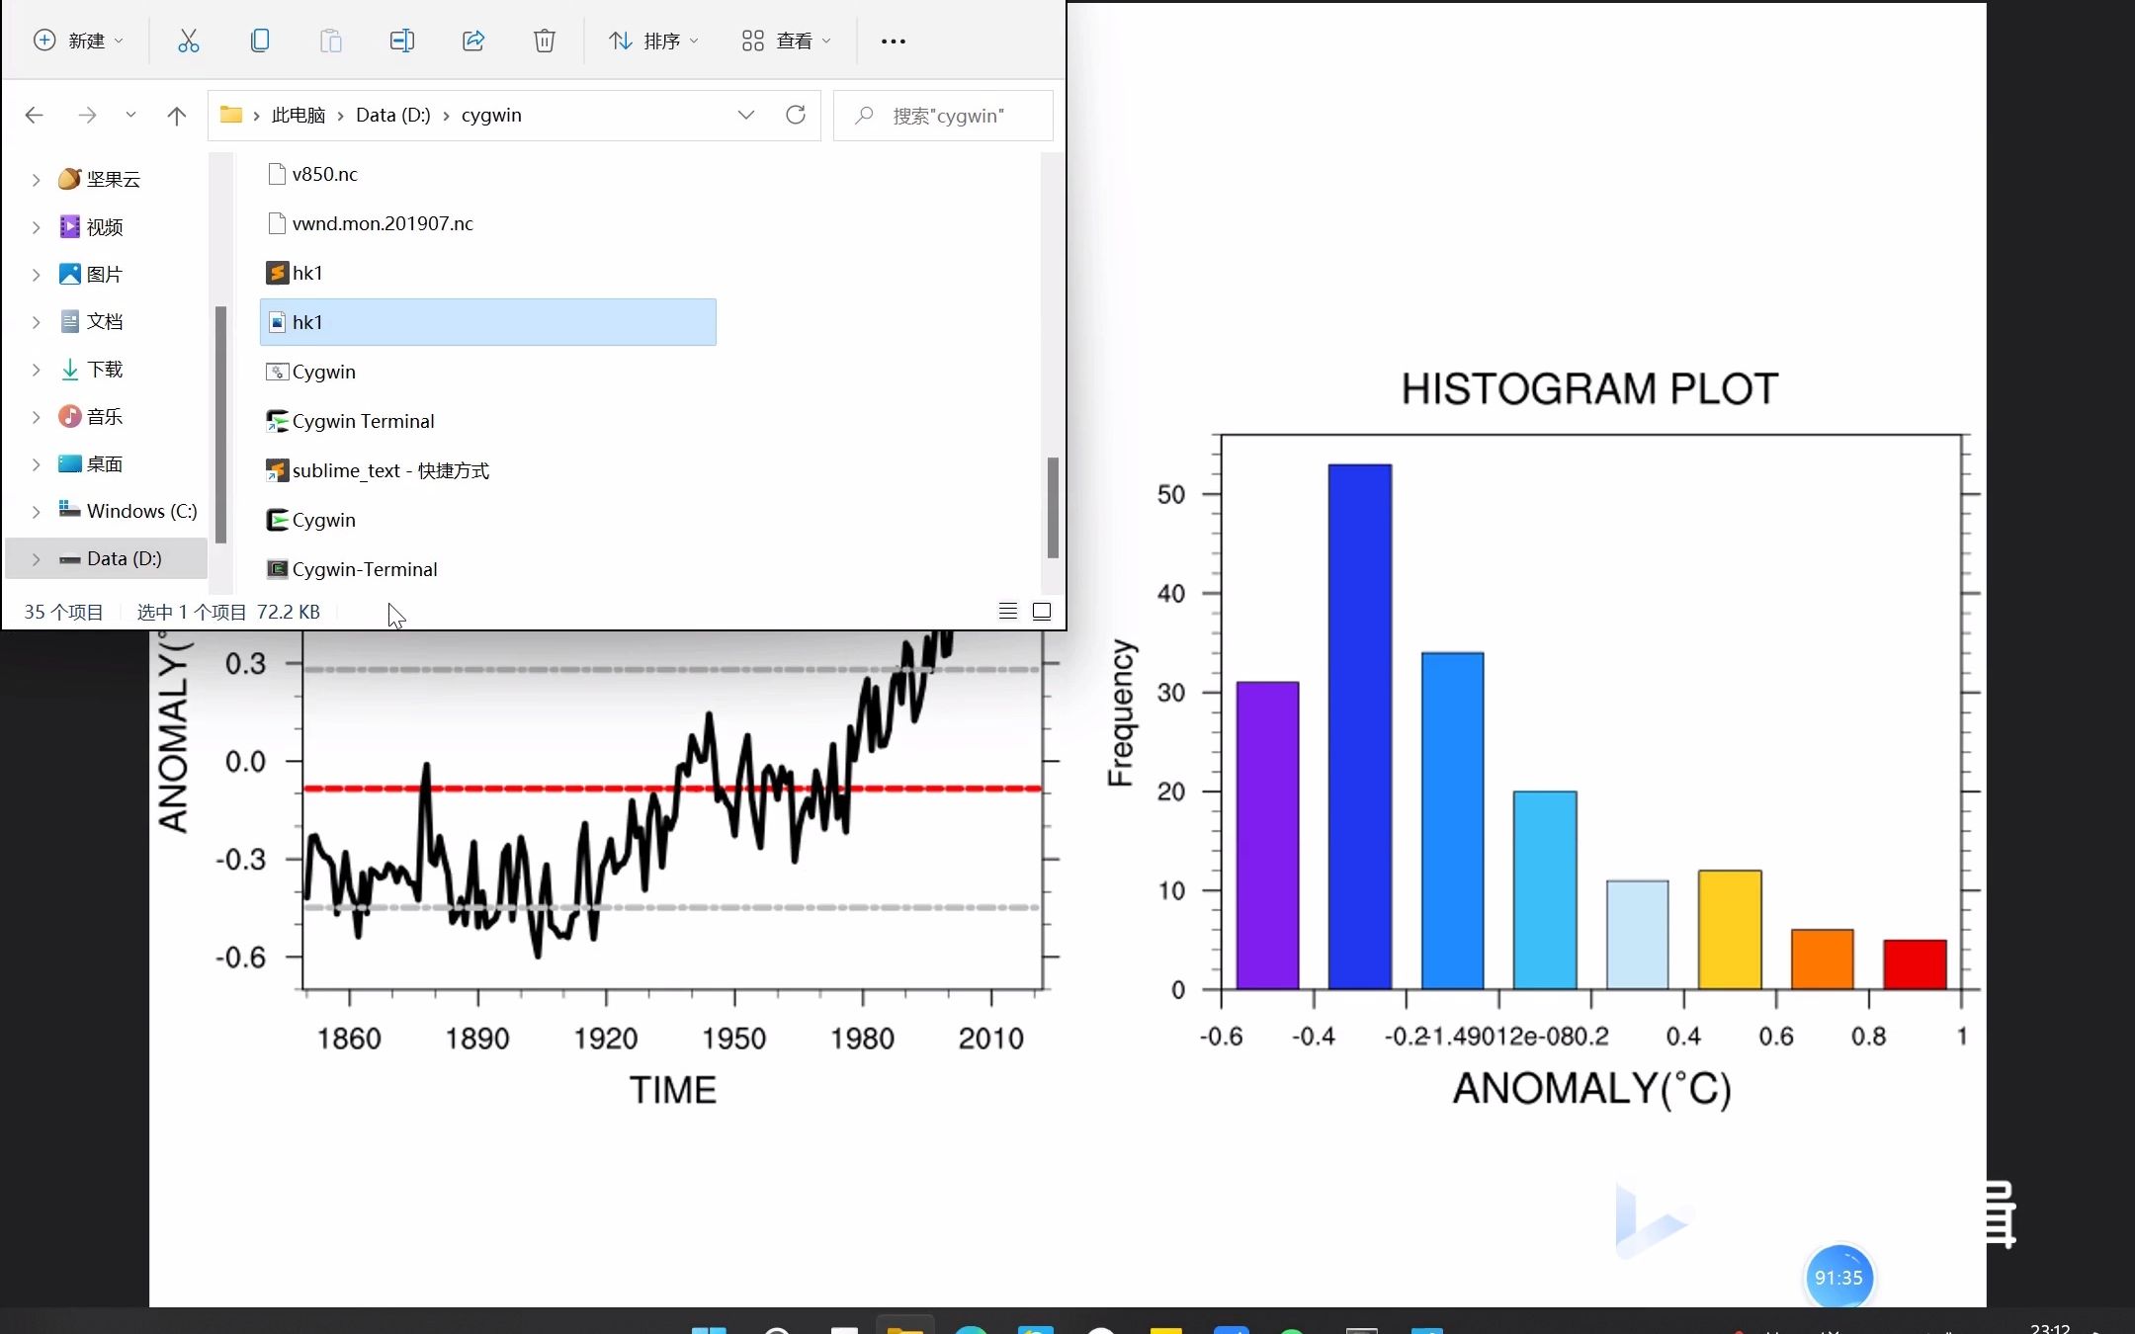This screenshot has height=1334, width=2135.
Task: Refresh the cygwin folder view
Action: point(796,115)
